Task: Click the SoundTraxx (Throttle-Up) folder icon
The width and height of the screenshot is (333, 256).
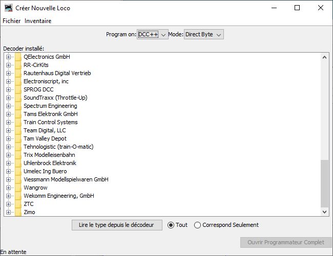Action: [x=18, y=98]
